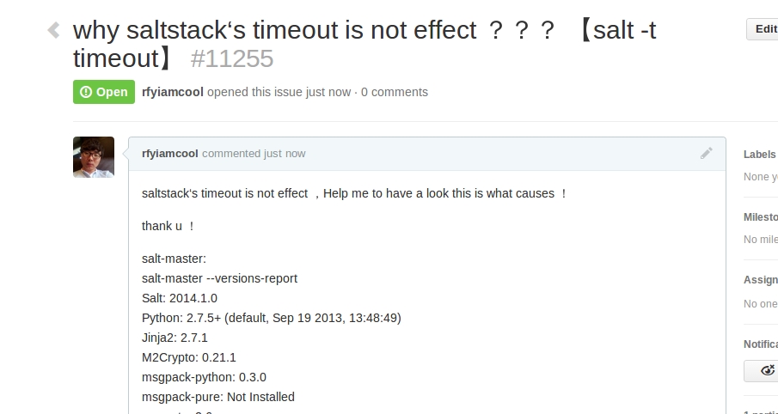Click the Notifications heading in the sidebar
The height and width of the screenshot is (414, 778).
(x=760, y=344)
